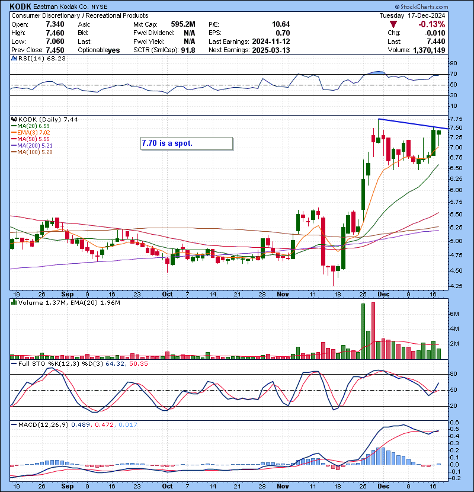The height and width of the screenshot is (492, 474).
Task: Click the tallest red volume bar
Action: pos(373,331)
